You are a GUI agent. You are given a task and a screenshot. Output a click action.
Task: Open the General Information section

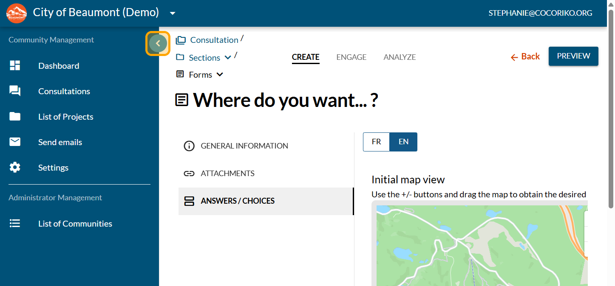244,146
